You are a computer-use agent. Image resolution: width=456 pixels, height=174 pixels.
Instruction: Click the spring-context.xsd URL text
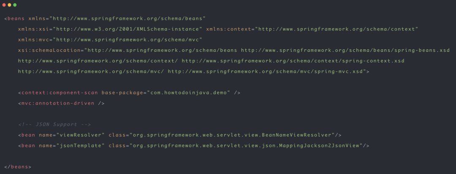point(293,61)
